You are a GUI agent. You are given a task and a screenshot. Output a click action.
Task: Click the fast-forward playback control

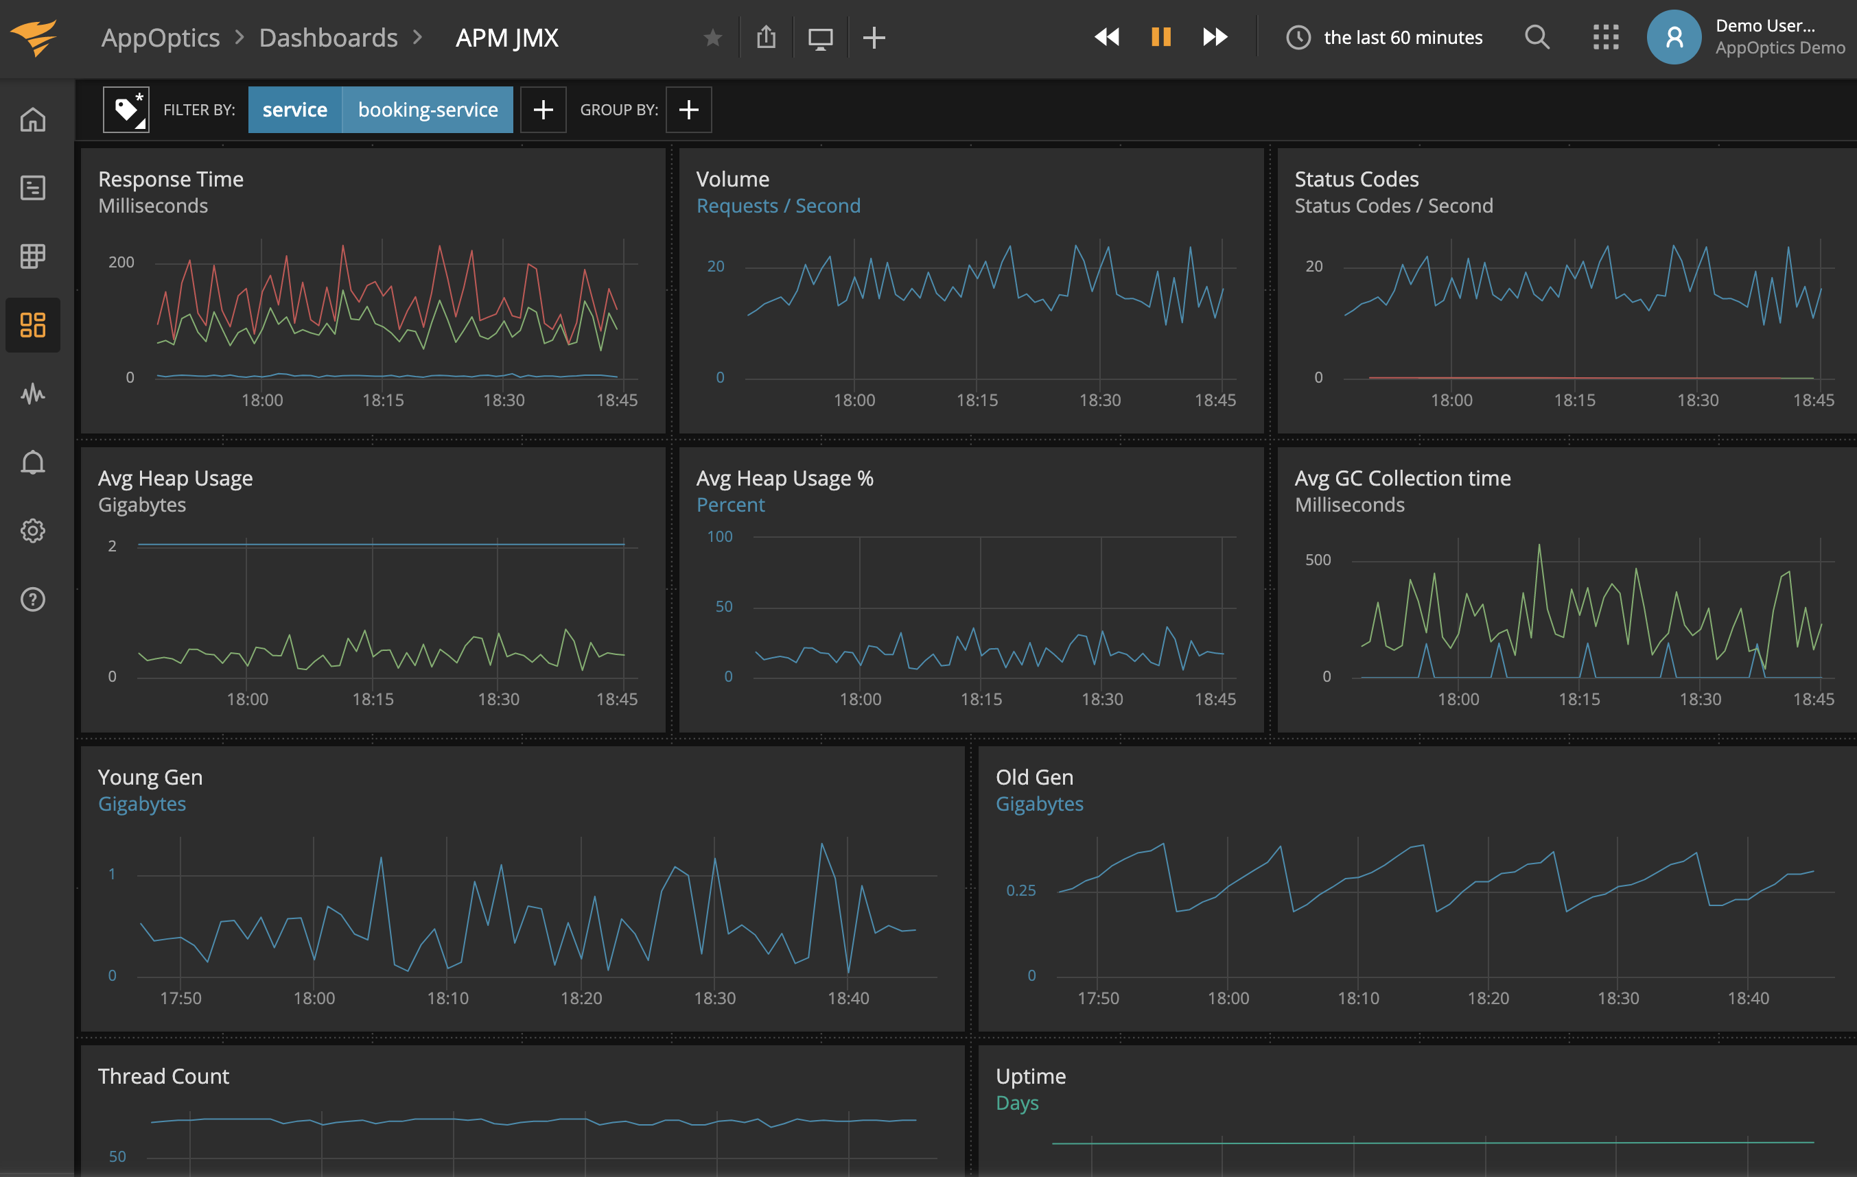pos(1213,38)
